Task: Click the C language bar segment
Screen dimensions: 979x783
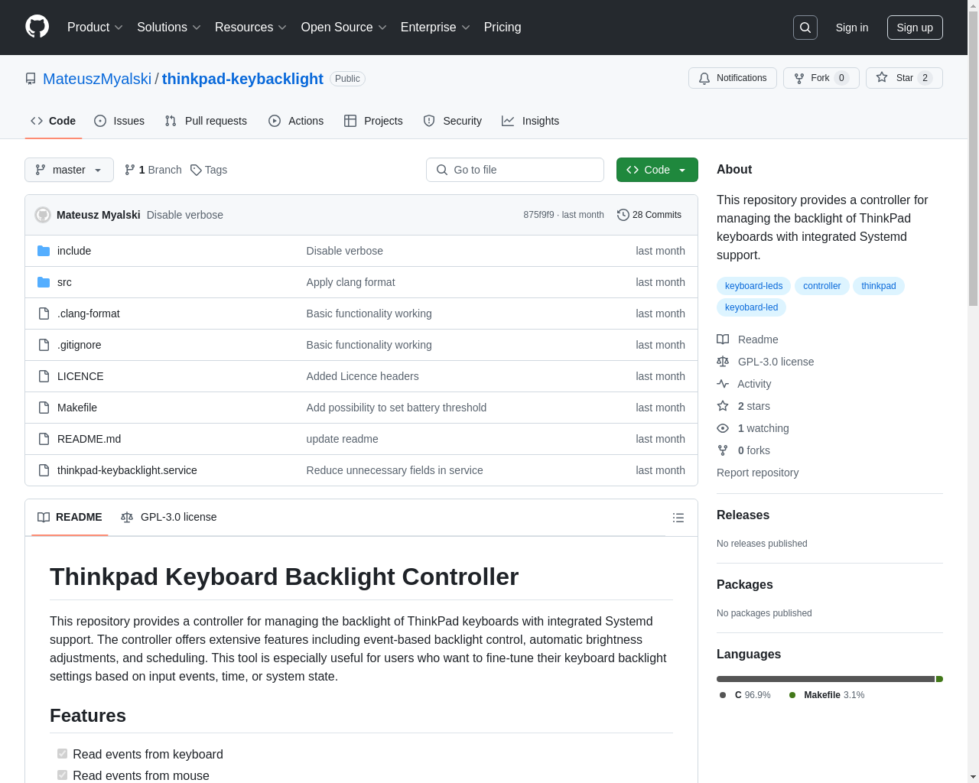Action: pyautogui.click(x=825, y=679)
